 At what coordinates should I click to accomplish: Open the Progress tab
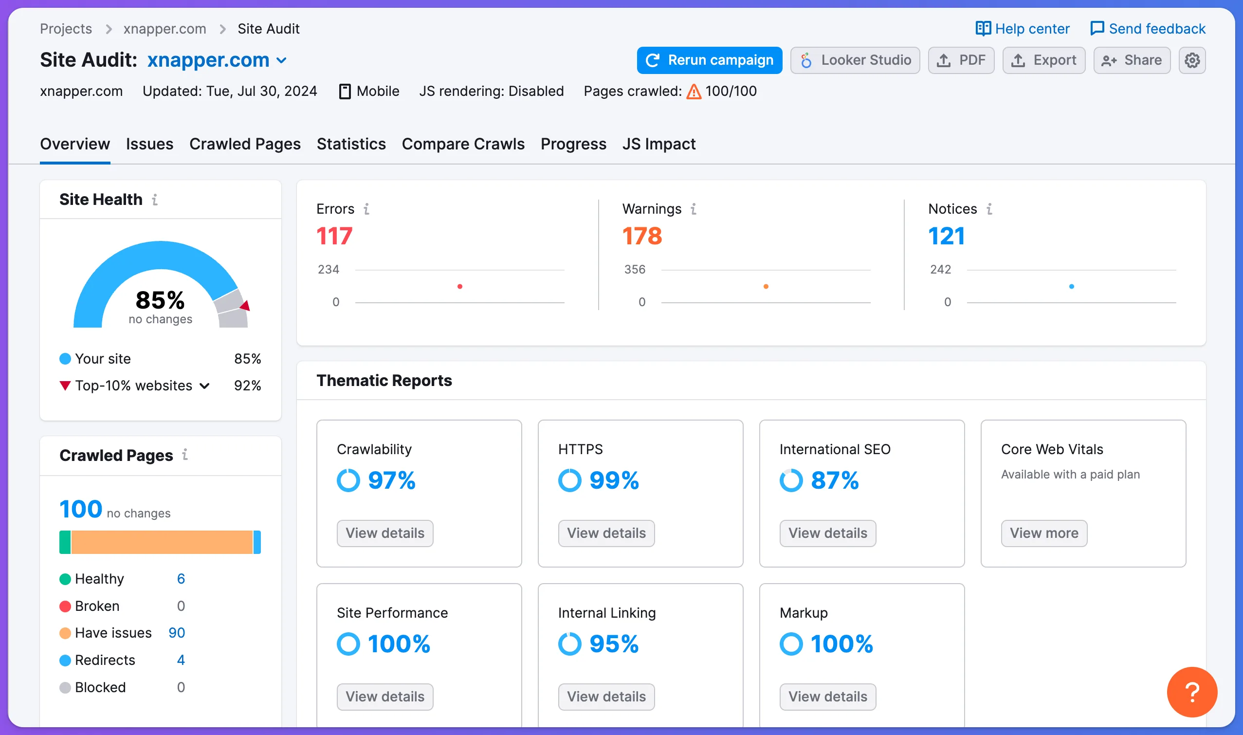coord(573,144)
